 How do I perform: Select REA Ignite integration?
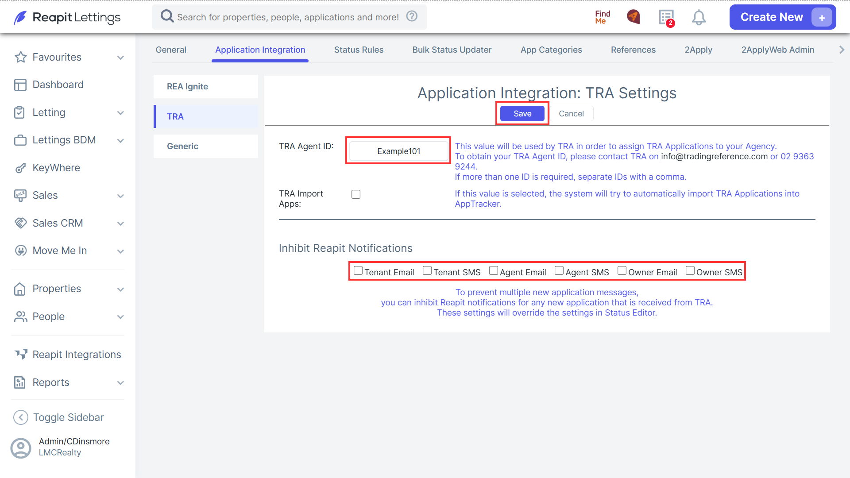coord(206,87)
